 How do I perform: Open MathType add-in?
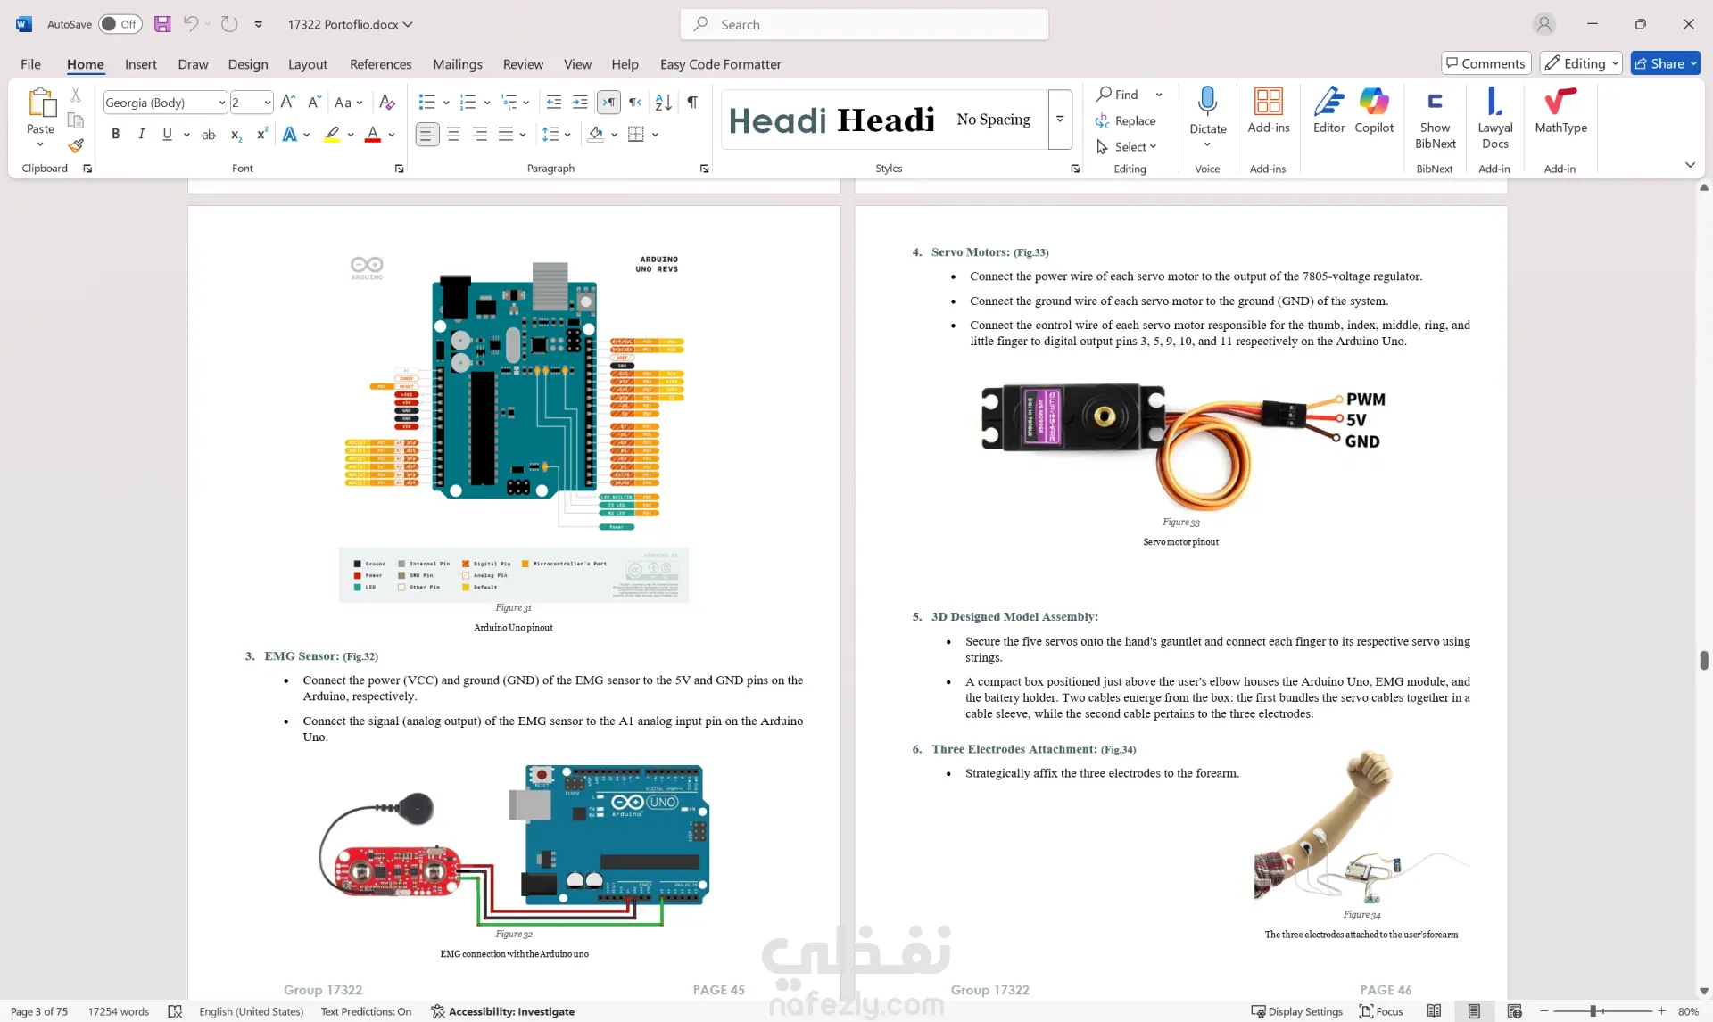1560,111
